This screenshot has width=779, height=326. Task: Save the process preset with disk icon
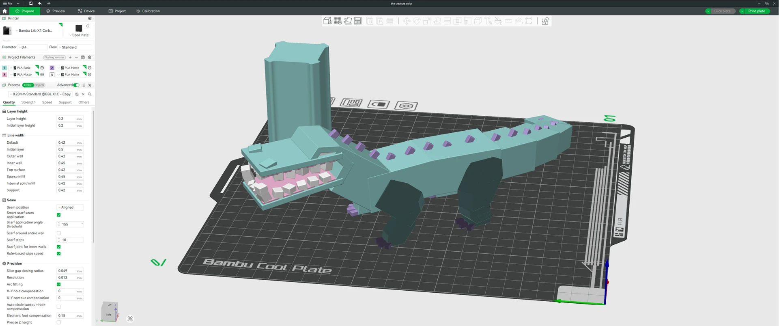[77, 94]
